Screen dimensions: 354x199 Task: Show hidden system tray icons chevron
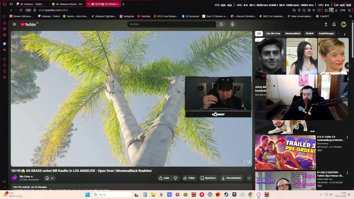click(321, 195)
